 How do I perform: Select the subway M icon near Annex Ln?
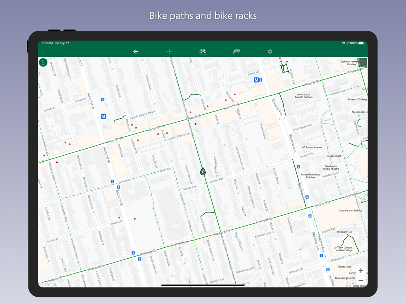coord(256,80)
